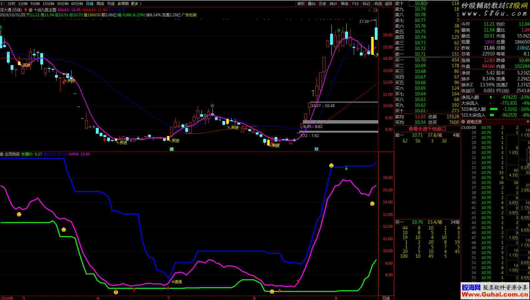The width and height of the screenshot is (530, 300).
Task: Click the diamond icon at chart top-right
Action: click(x=370, y=10)
